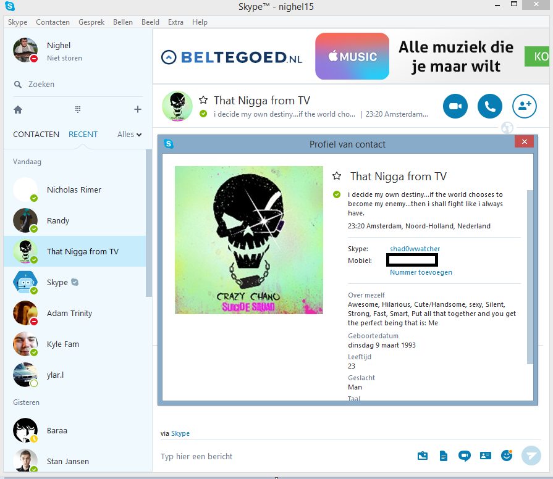553x479 pixels.
Task: Toggle favorite star in contact profile dialog
Action: click(x=337, y=176)
